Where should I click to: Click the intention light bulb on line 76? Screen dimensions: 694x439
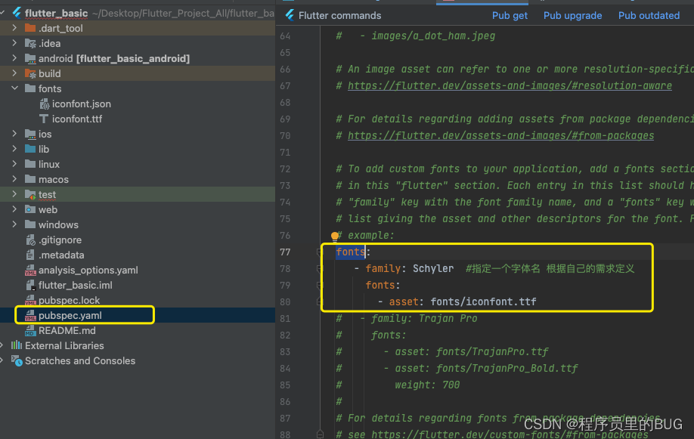[335, 236]
